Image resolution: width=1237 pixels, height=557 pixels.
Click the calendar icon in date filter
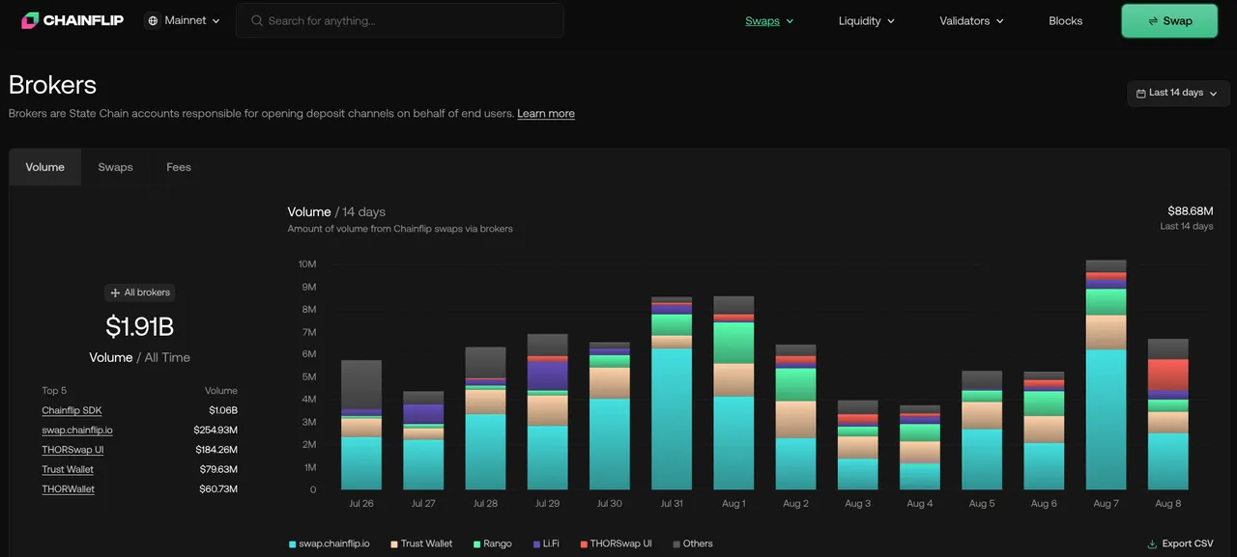pyautogui.click(x=1141, y=93)
